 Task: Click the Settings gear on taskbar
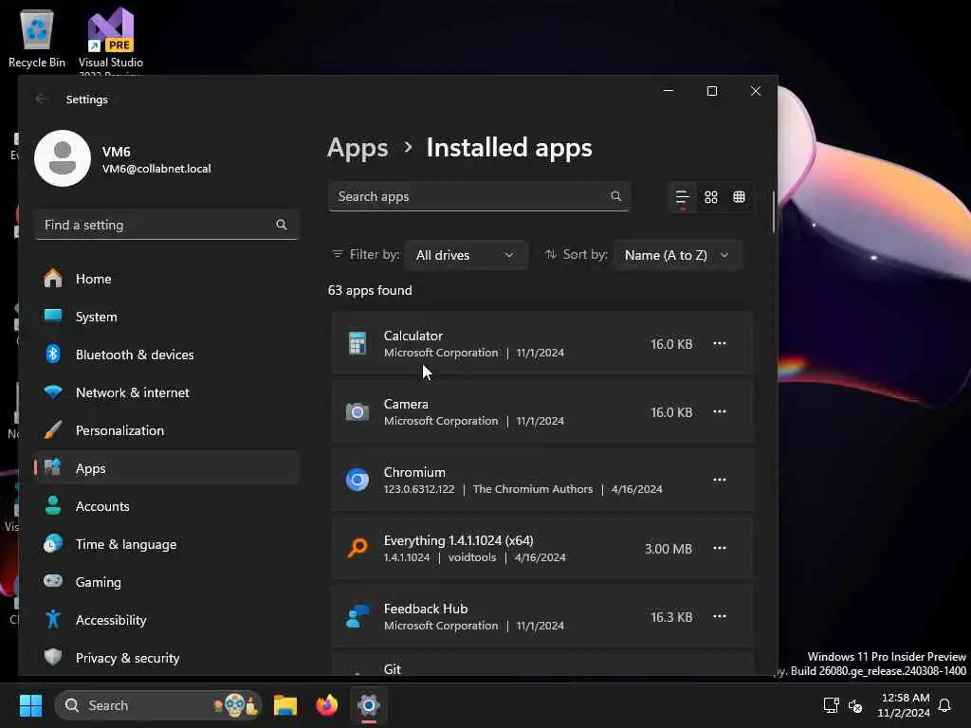pyautogui.click(x=369, y=705)
